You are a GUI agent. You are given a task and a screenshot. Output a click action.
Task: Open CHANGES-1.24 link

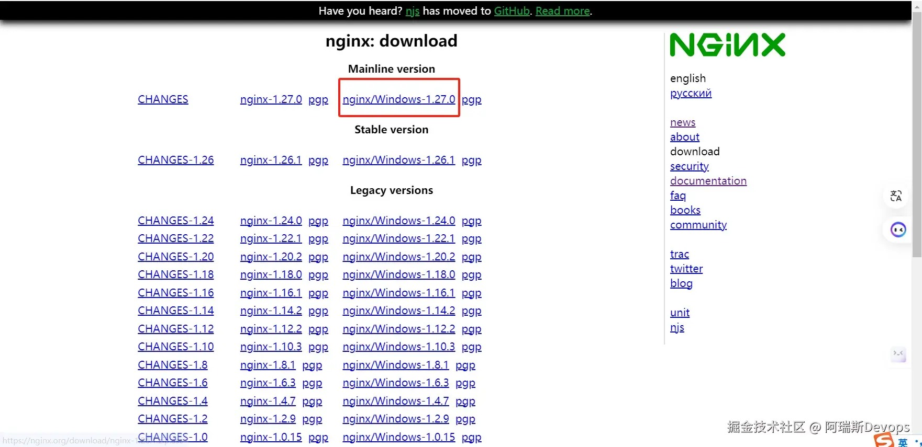tap(176, 221)
